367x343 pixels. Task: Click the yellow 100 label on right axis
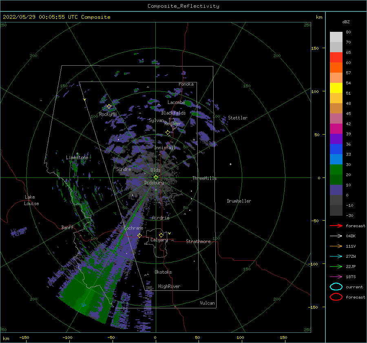click(x=315, y=91)
